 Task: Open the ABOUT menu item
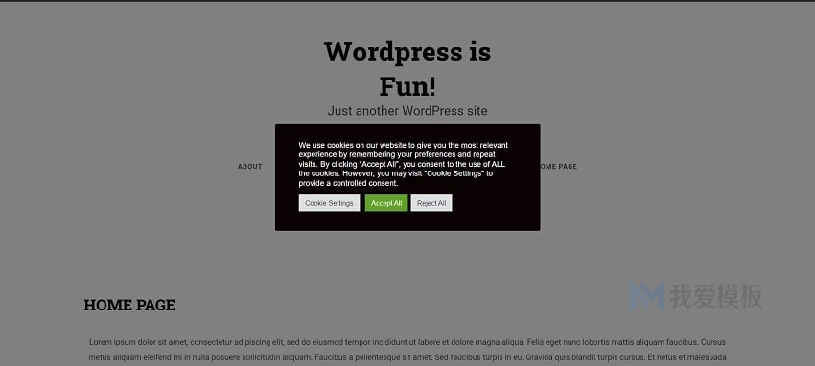[x=250, y=167]
